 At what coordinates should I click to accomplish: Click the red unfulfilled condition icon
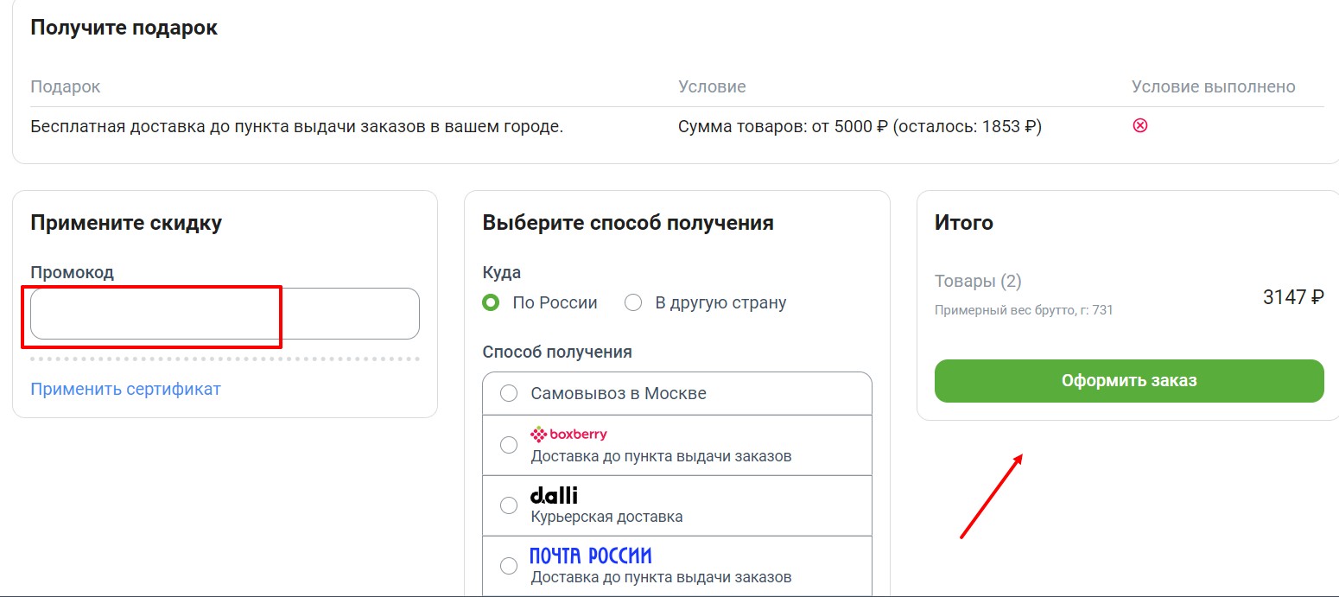(x=1140, y=126)
